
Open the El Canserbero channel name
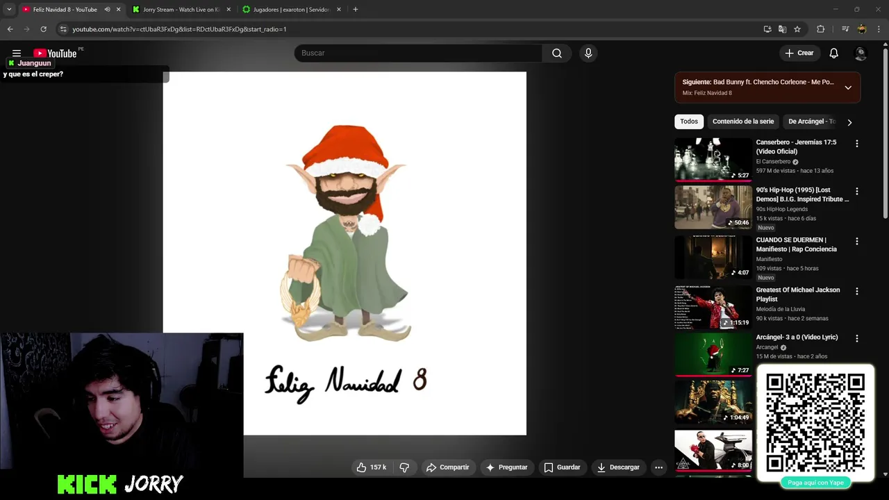(773, 162)
